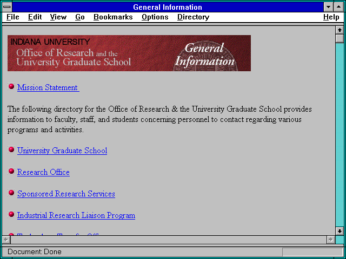
Task: Click the General Information banner image
Action: click(x=129, y=53)
